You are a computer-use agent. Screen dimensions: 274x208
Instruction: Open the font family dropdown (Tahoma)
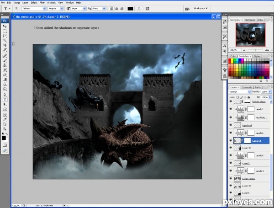[44, 9]
